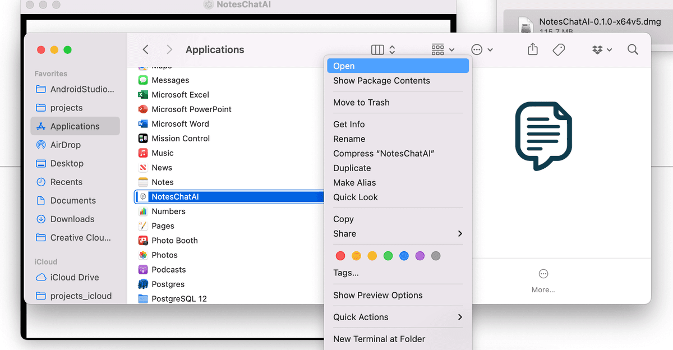
Task: Choose Open from the context menu
Action: point(398,66)
